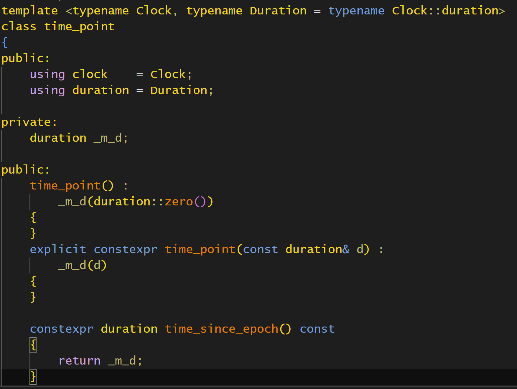Click "Duration;" in the using duration alias
The height and width of the screenshot is (389, 517).
(x=181, y=90)
